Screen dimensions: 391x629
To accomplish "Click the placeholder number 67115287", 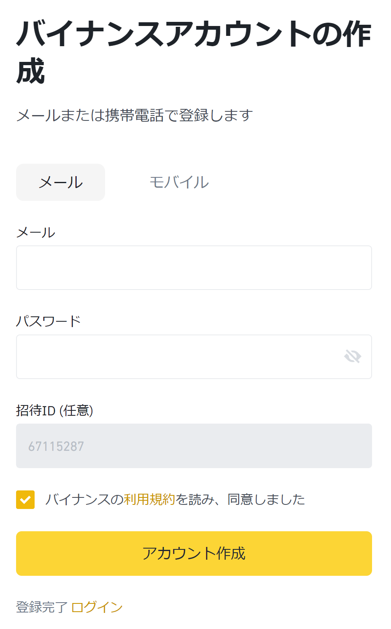I will [x=56, y=446].
